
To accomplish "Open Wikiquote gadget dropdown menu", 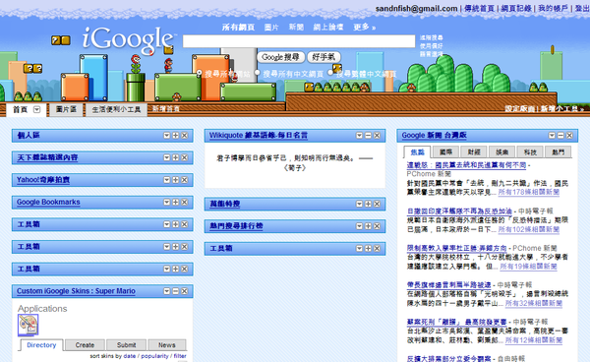I will [x=359, y=136].
